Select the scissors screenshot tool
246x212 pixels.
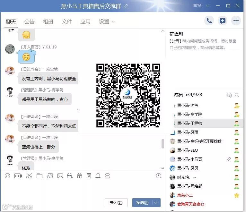click(x=29, y=176)
